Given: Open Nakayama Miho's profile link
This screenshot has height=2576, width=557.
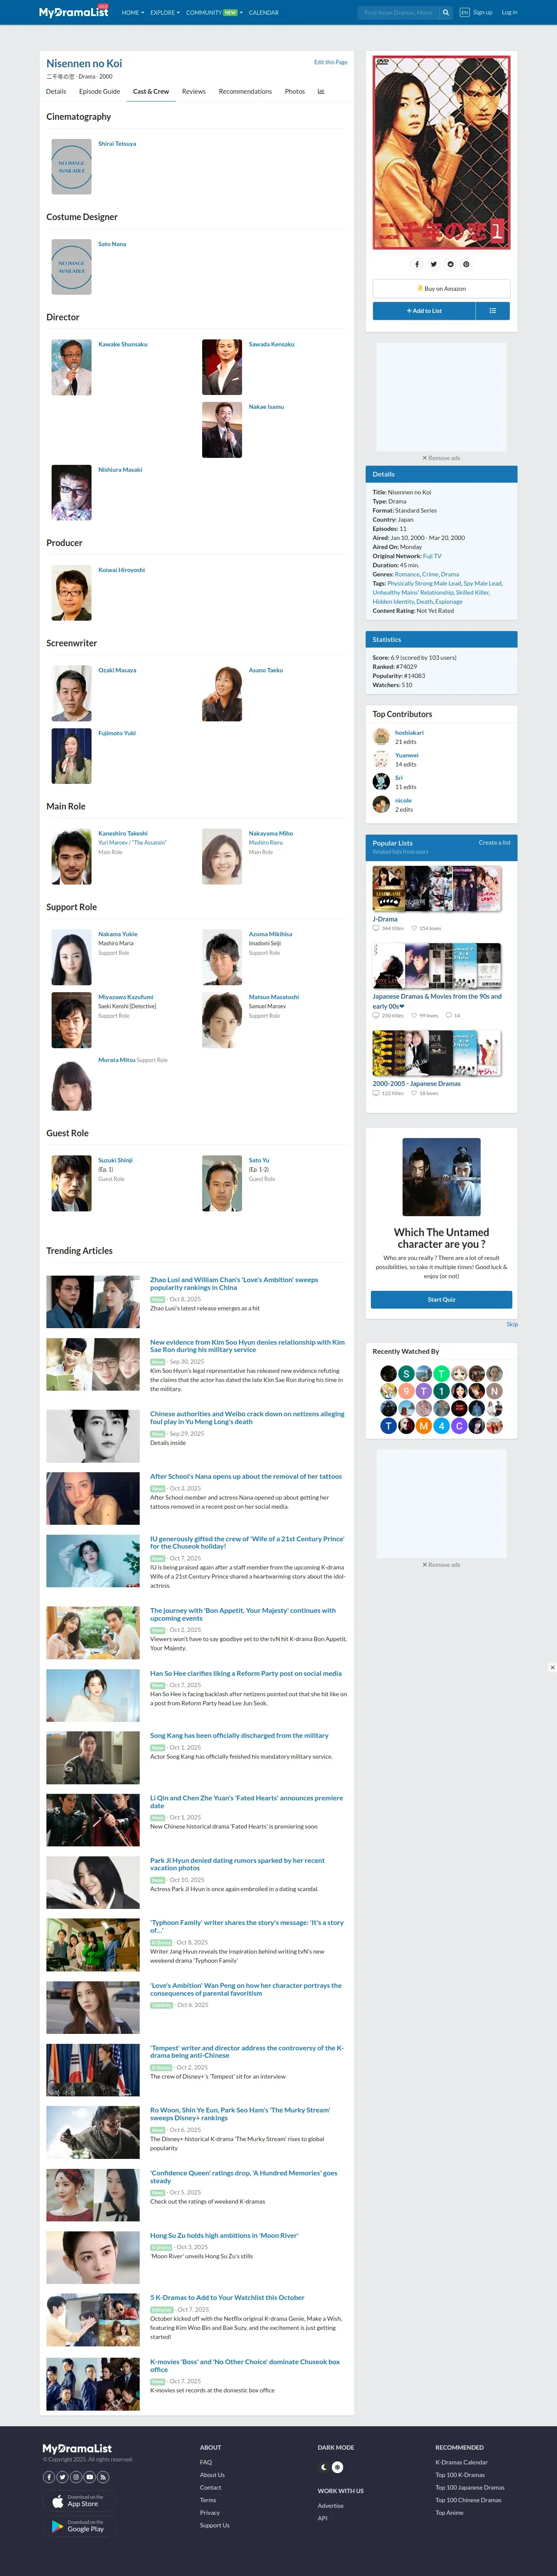Looking at the screenshot, I should pyautogui.click(x=271, y=833).
